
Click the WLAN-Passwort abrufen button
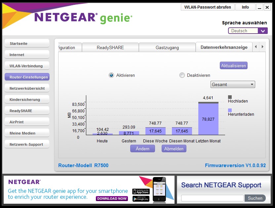click(x=208, y=7)
